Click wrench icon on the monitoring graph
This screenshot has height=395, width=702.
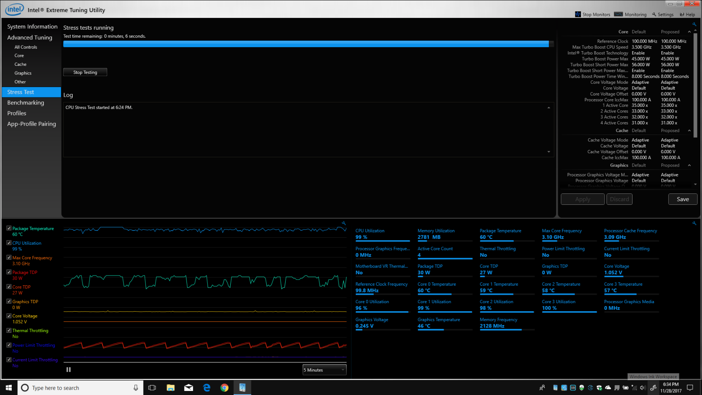[x=344, y=223]
